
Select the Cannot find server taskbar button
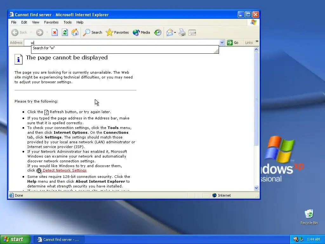[59, 240]
